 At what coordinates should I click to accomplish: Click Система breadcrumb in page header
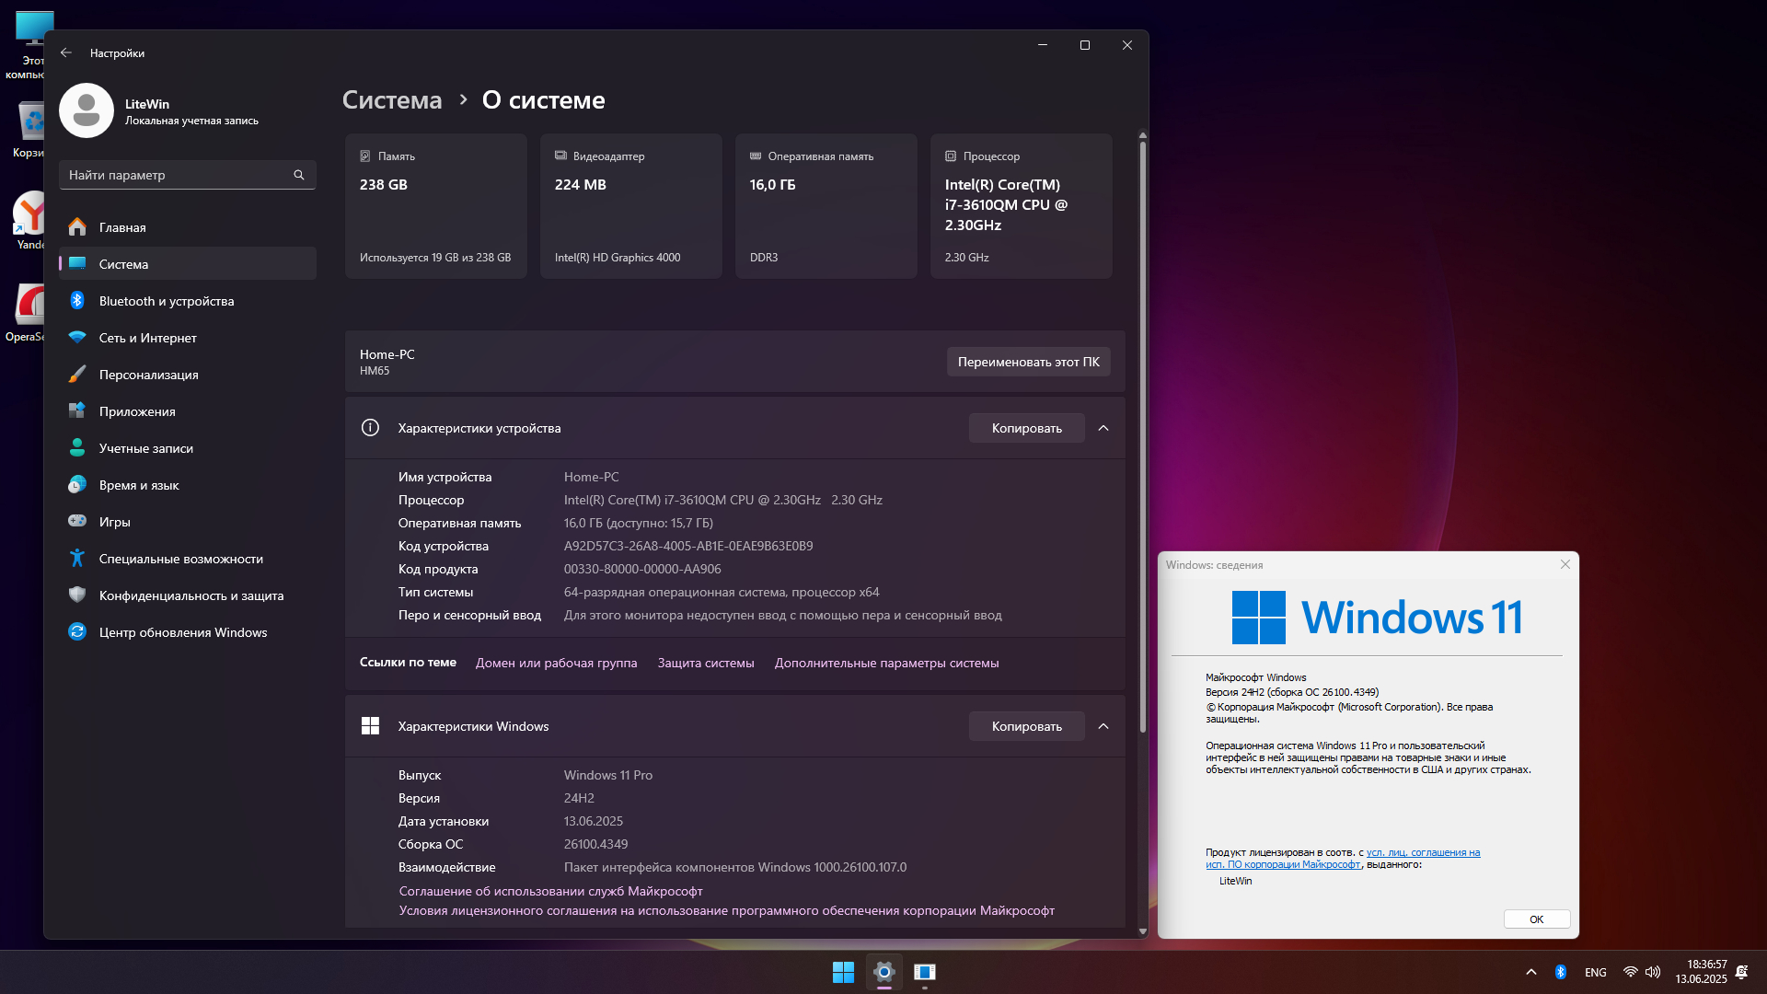[392, 99]
